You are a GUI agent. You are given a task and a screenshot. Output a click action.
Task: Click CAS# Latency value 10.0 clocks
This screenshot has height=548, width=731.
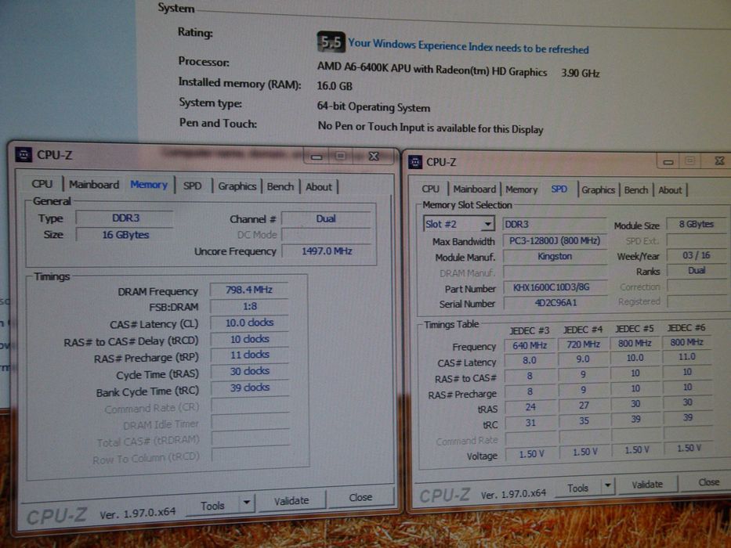(249, 323)
